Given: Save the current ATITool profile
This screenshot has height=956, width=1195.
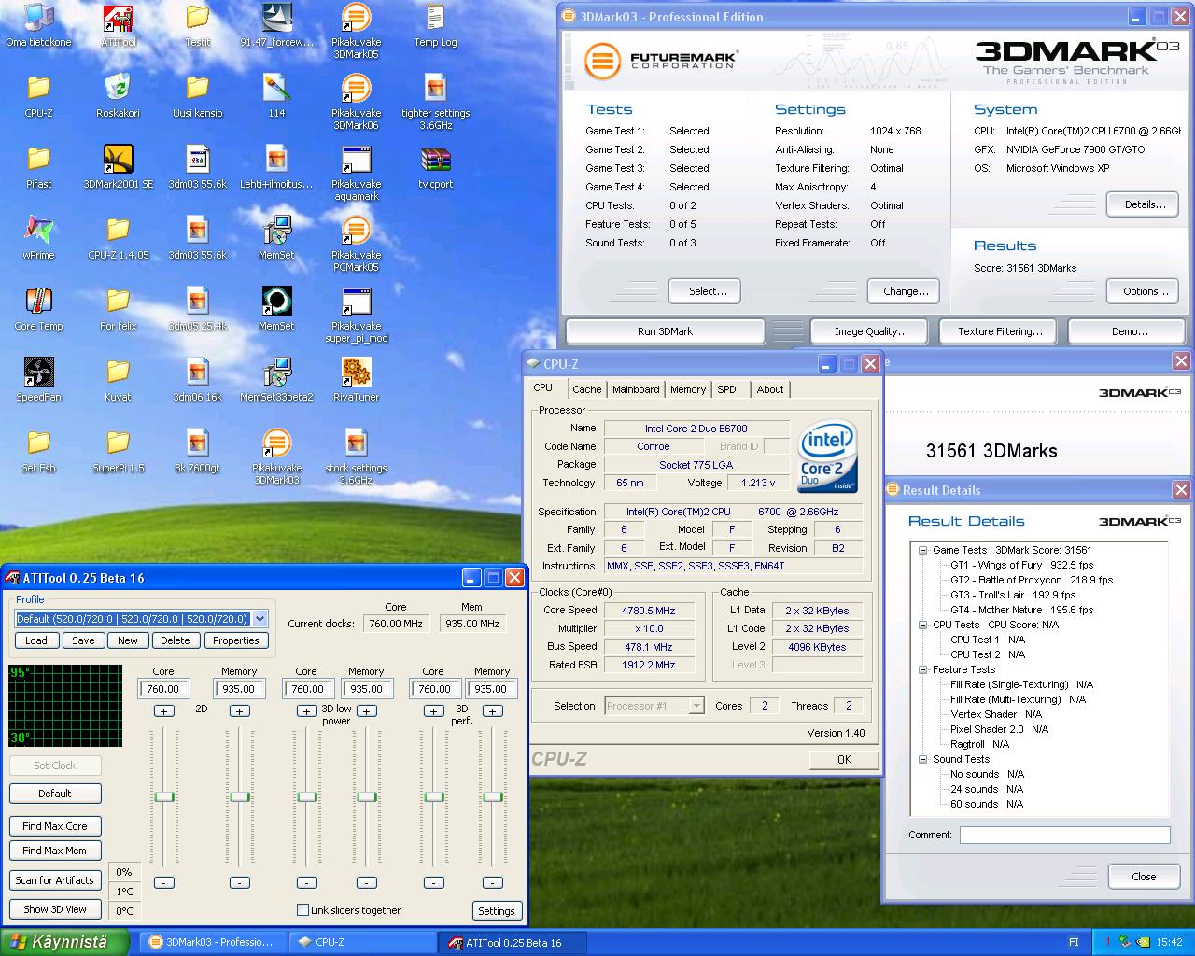Looking at the screenshot, I should coord(83,640).
